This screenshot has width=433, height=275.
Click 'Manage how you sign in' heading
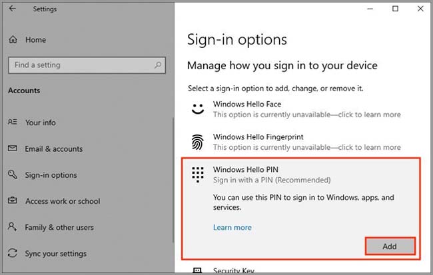point(282,66)
